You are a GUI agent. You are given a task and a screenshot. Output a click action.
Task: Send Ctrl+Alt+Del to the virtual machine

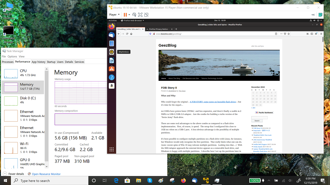[134, 15]
